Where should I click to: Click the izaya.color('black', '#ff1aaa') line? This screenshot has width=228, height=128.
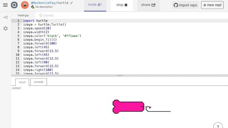pyautogui.click(x=52, y=36)
